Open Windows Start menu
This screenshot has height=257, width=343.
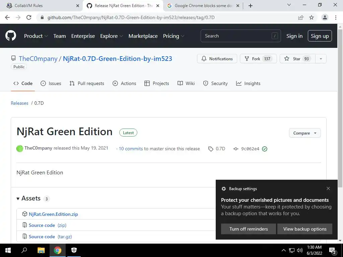click(8, 250)
